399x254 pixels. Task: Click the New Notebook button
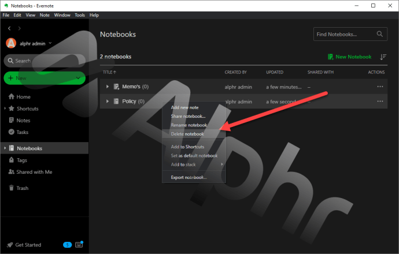coord(350,57)
